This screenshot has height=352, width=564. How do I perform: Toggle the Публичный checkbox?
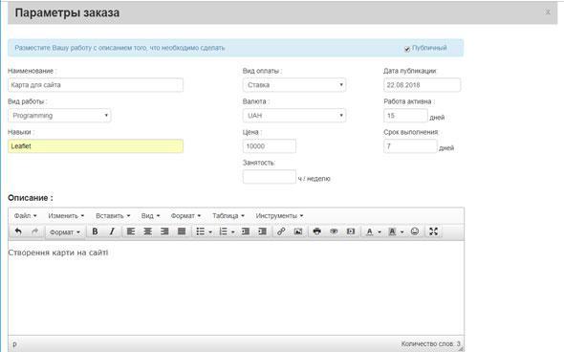click(407, 49)
